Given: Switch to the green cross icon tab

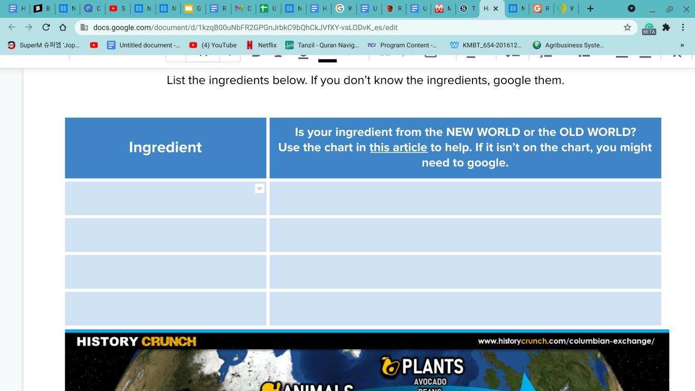Looking at the screenshot, I should tap(268, 9).
